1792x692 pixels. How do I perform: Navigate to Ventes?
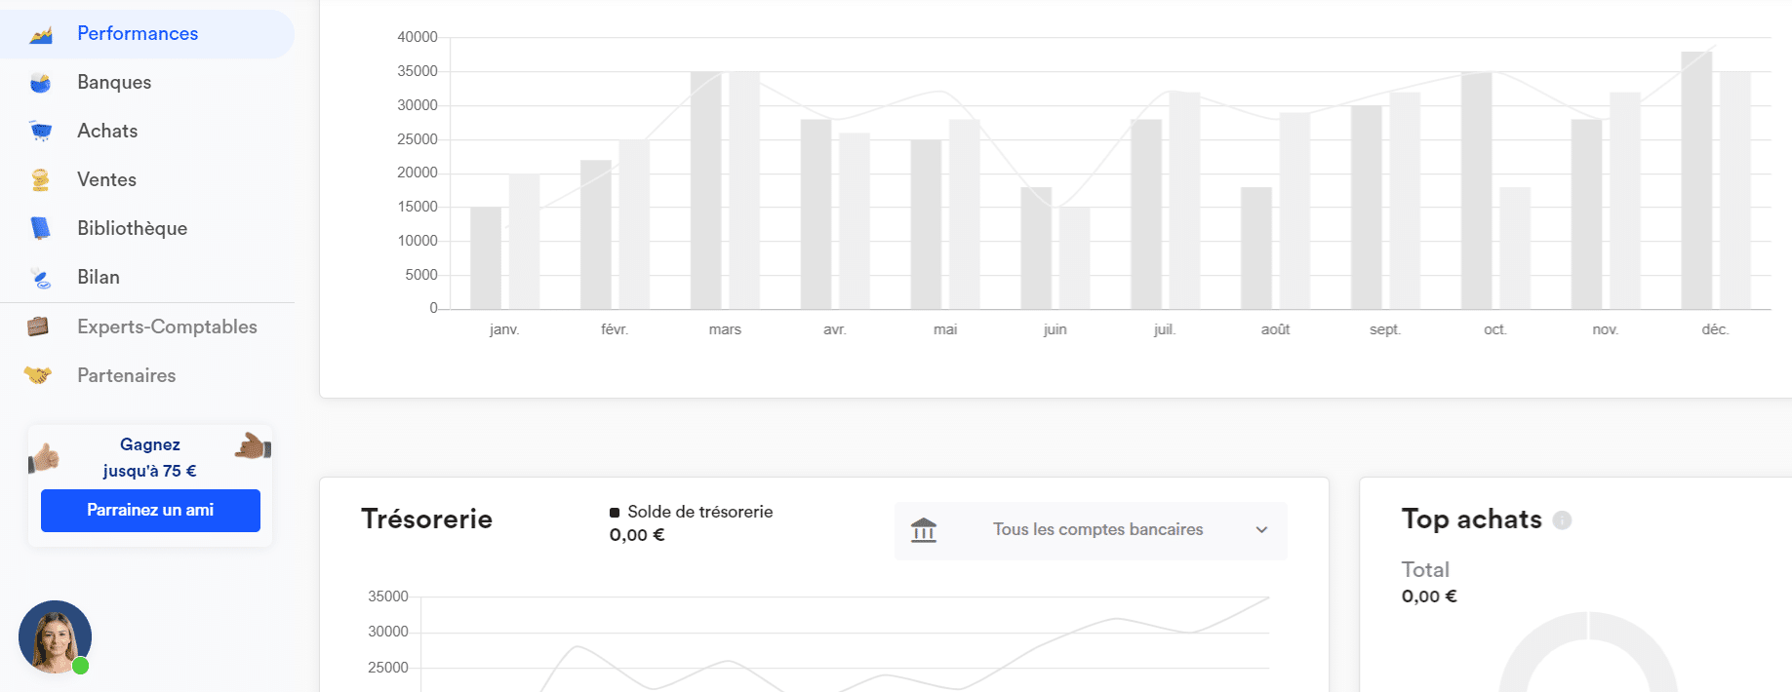coord(147,180)
